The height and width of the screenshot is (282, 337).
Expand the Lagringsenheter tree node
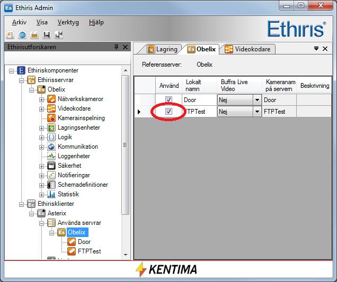(x=41, y=128)
